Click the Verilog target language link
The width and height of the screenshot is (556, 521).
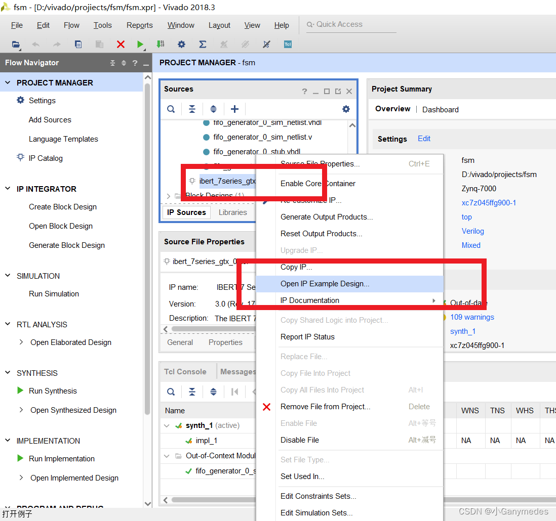click(x=472, y=231)
